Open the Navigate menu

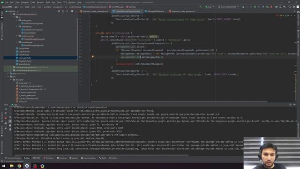(25, 2)
